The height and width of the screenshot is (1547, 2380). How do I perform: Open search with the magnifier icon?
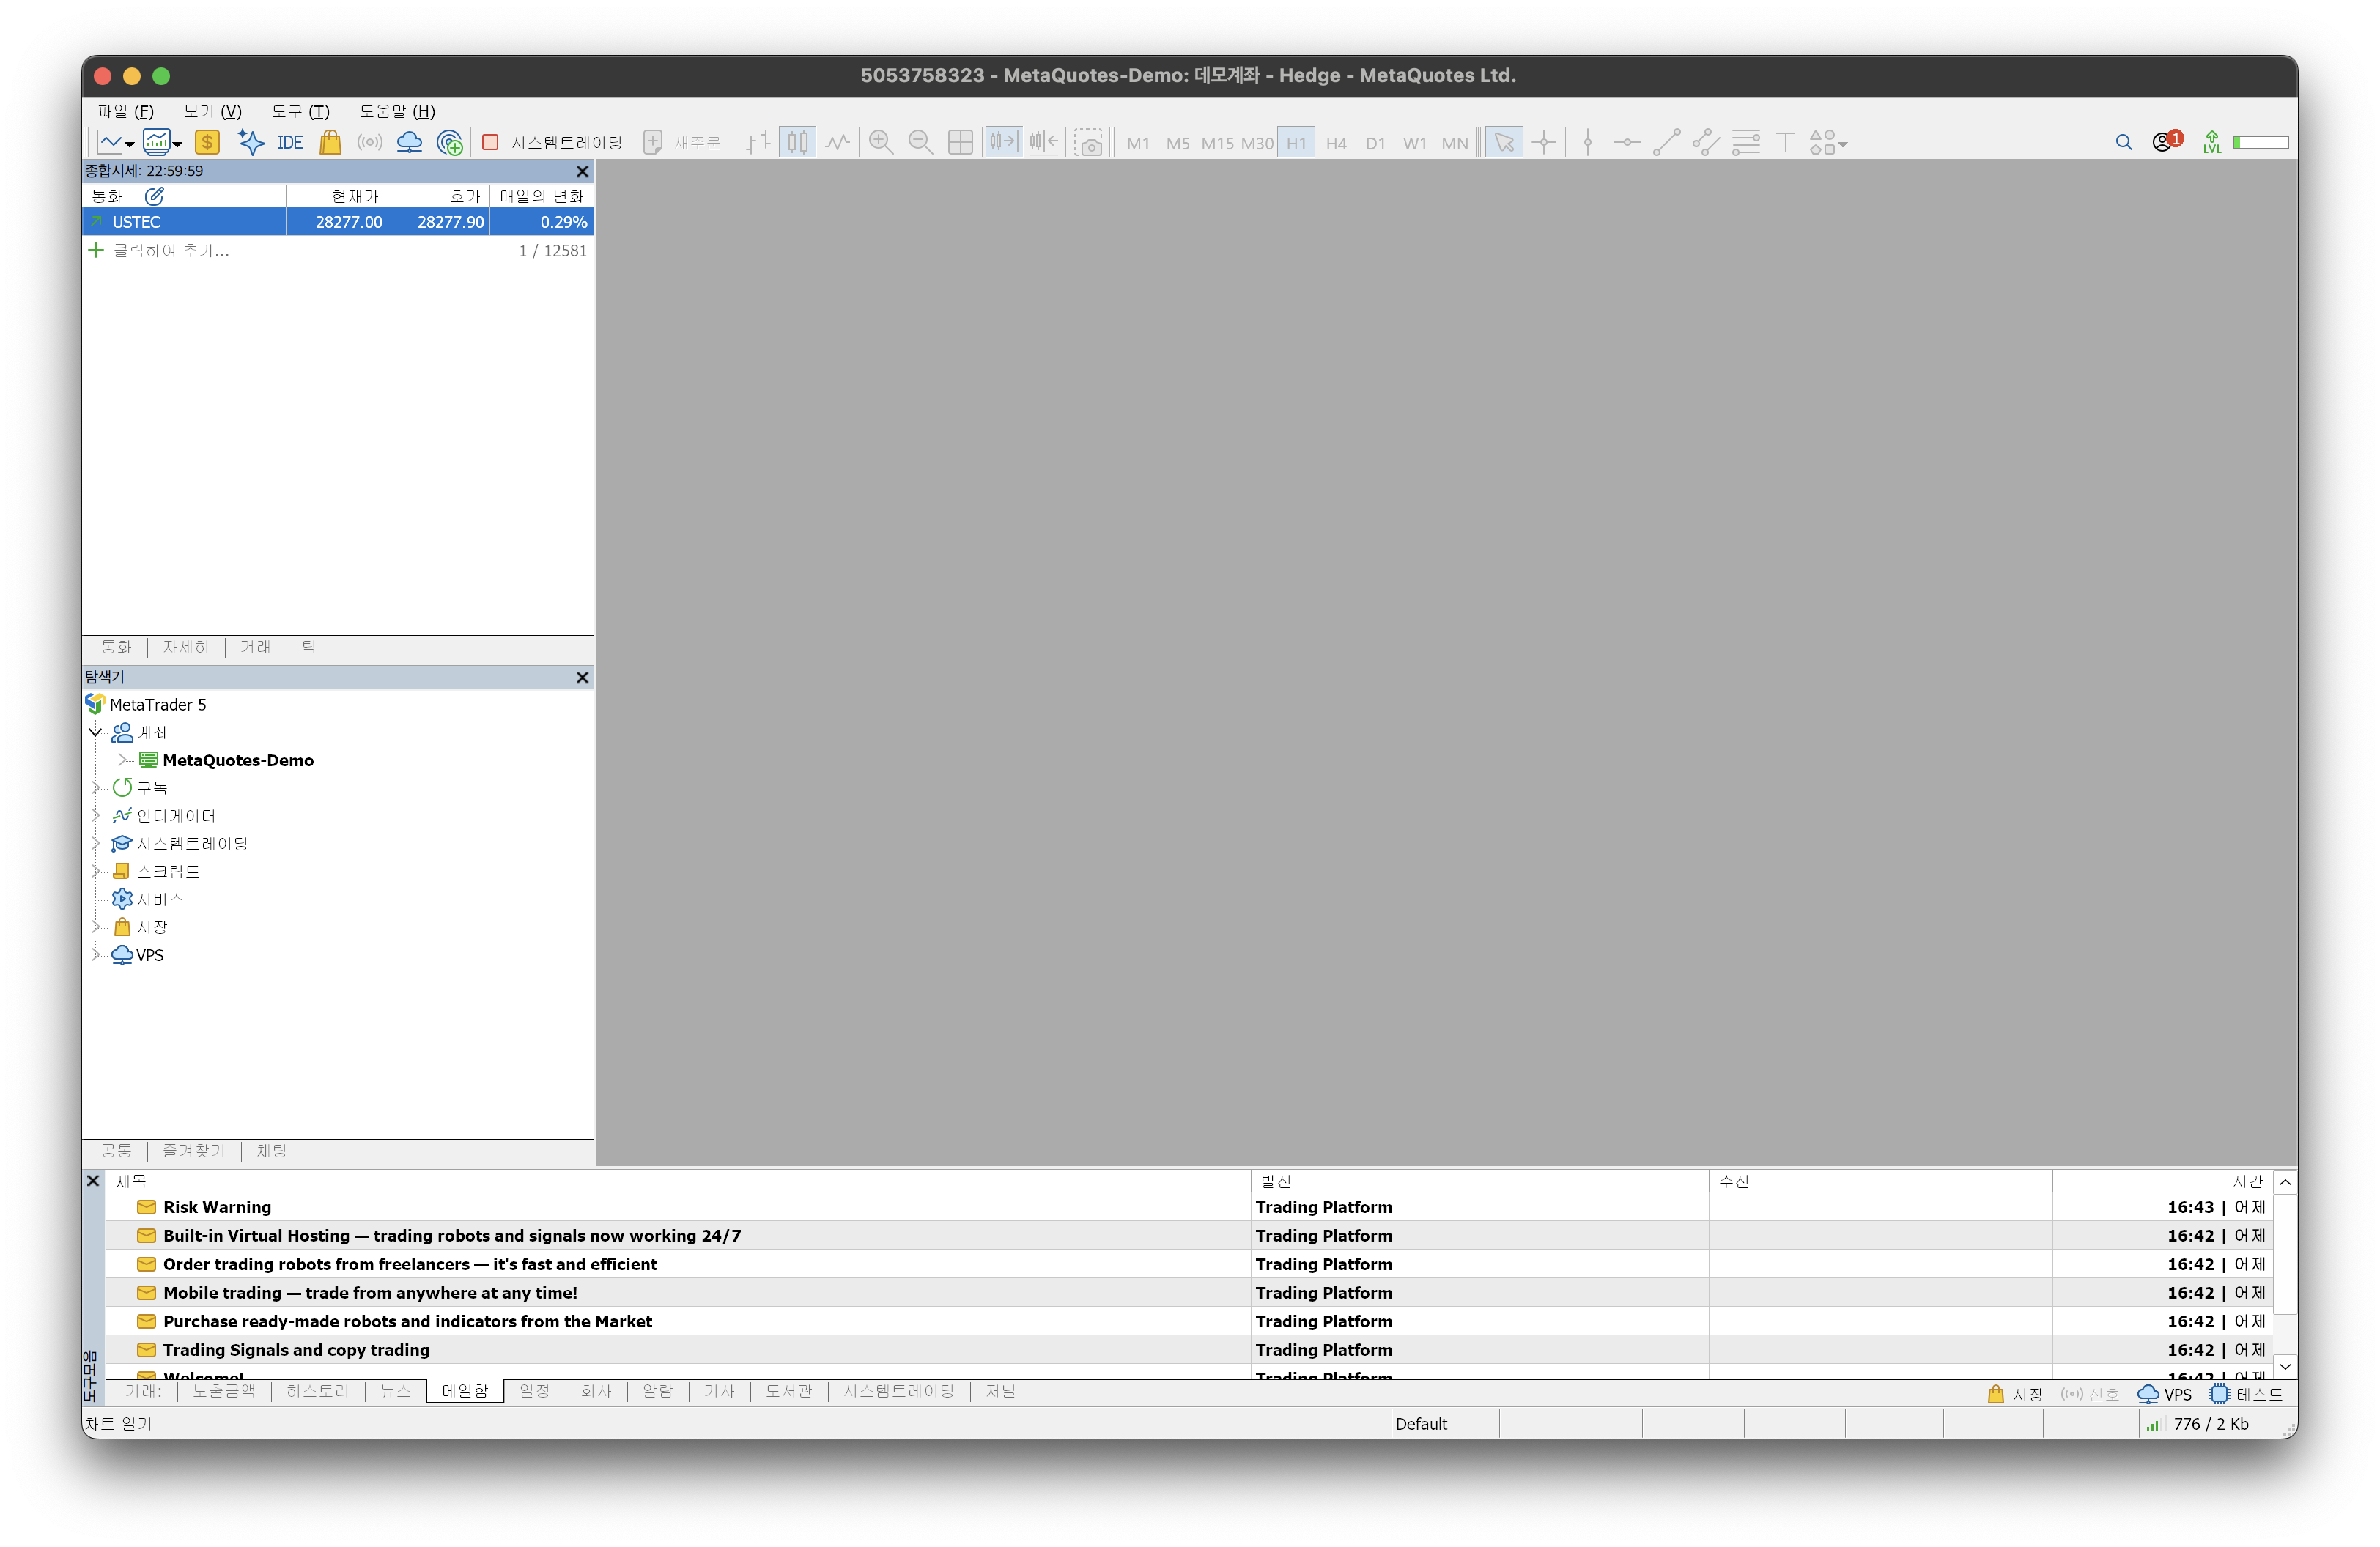coord(2124,143)
